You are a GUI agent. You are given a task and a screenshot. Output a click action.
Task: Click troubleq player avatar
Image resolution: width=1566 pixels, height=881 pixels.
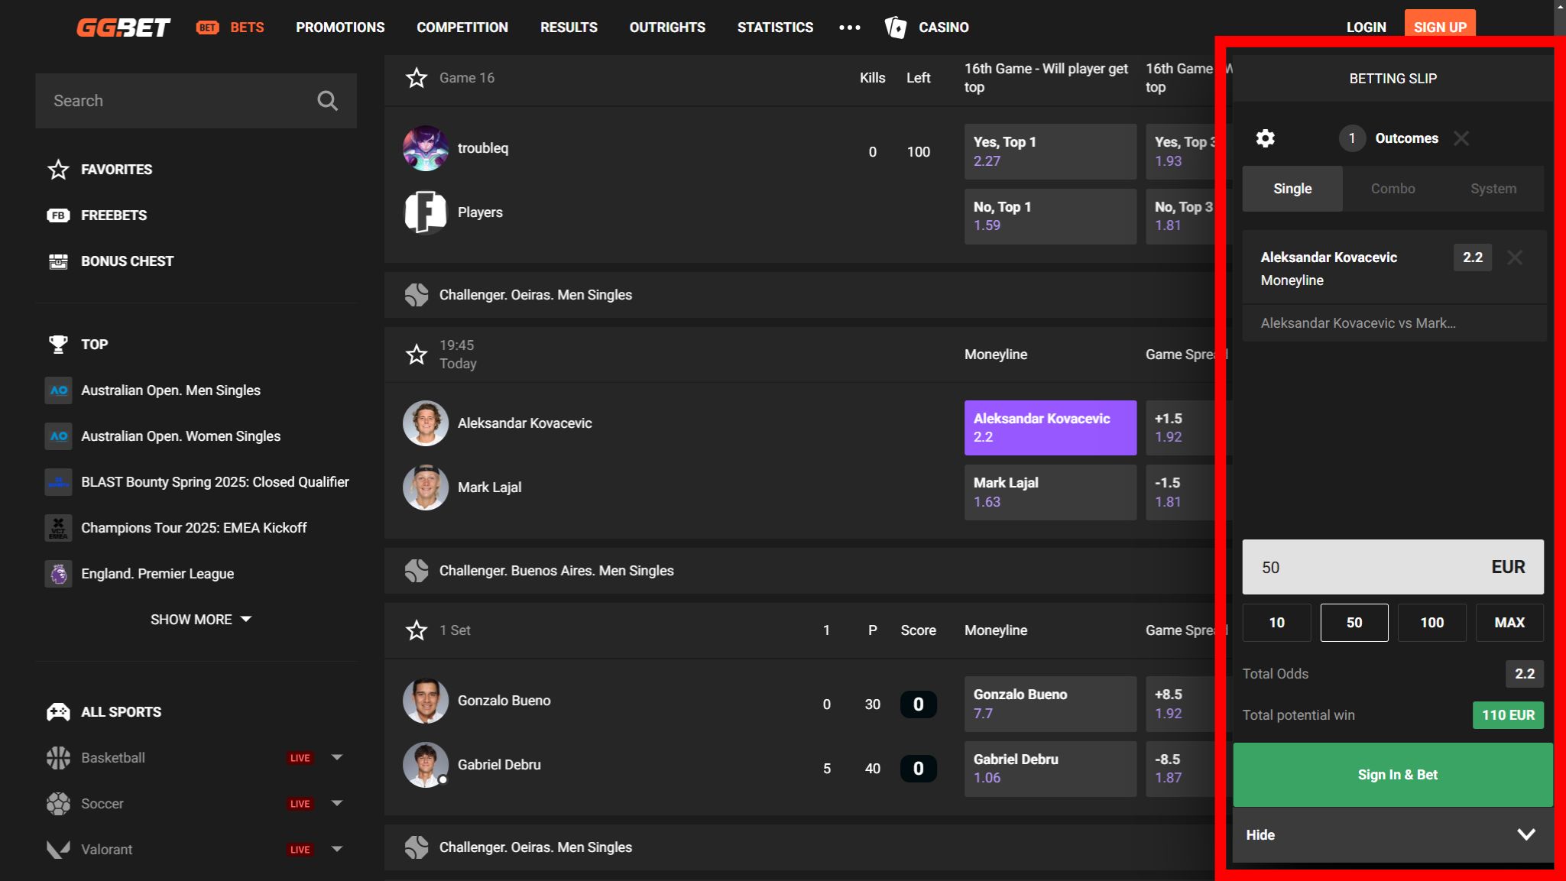pos(426,148)
